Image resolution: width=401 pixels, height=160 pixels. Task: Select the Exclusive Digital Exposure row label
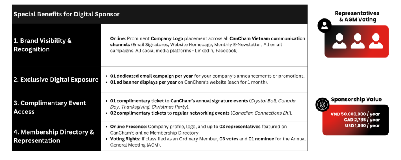(x=56, y=80)
